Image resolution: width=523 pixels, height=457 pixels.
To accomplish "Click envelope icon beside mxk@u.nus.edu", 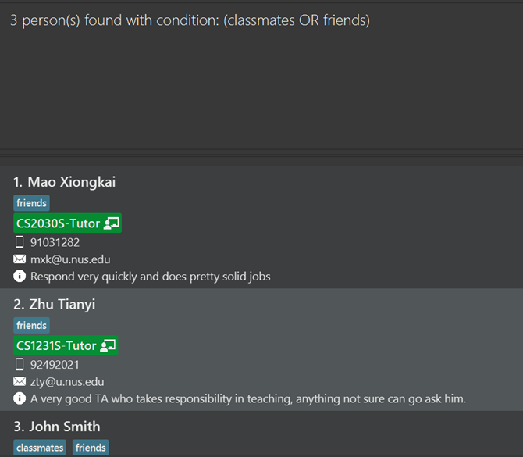I will point(20,259).
